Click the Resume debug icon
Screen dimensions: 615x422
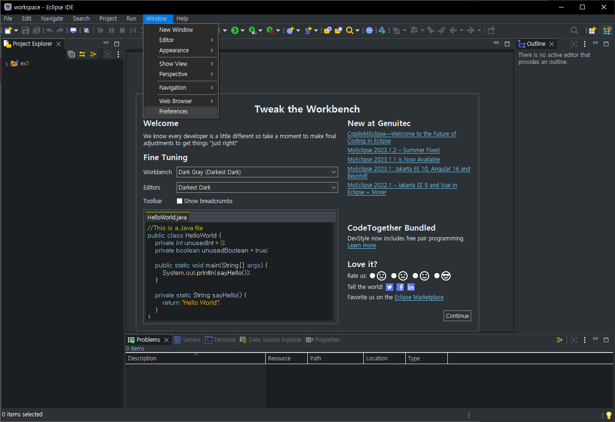point(101,30)
